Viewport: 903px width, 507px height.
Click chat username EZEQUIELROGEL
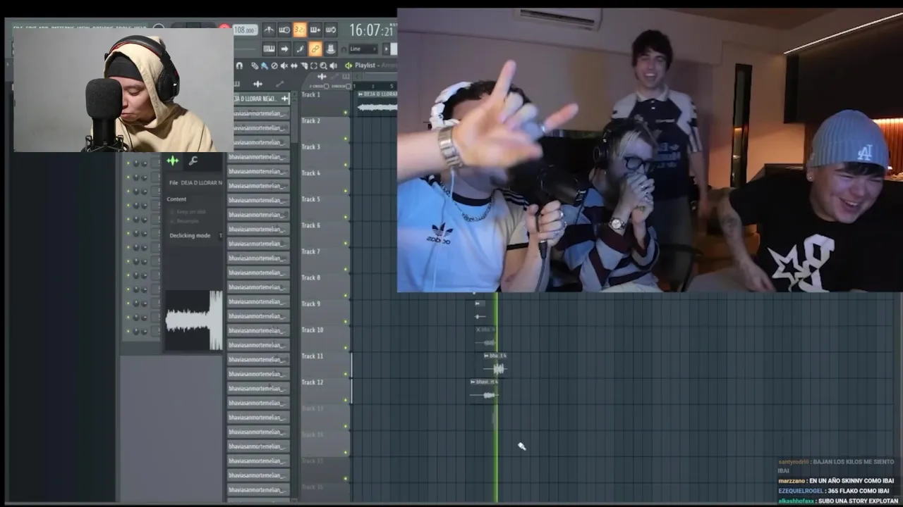click(801, 491)
